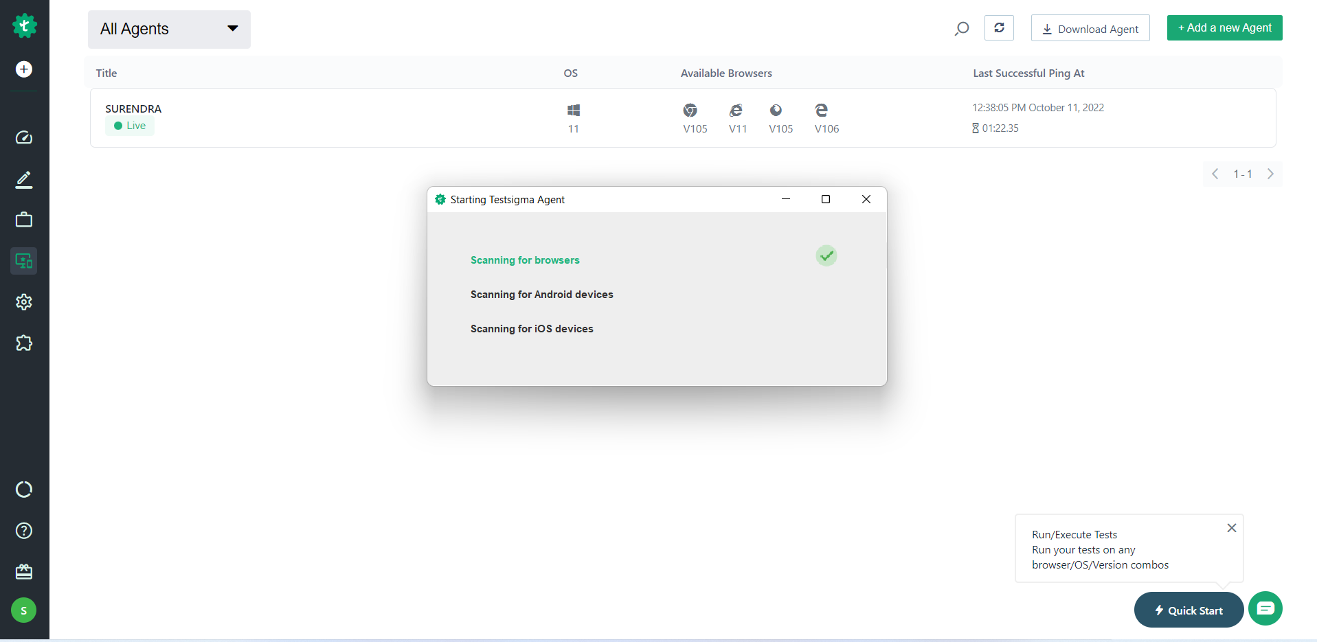Open the Quick Start button
Screen dimensions: 1317x642
tap(1189, 610)
